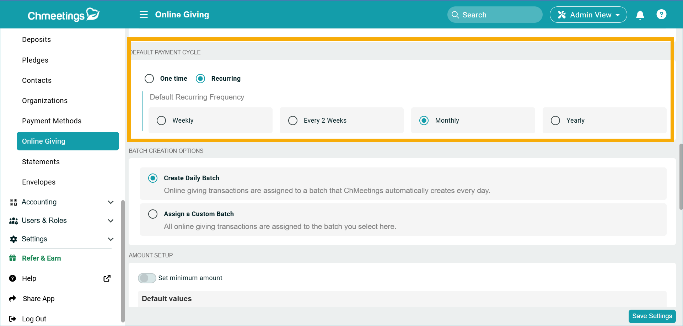Enable the Set minimum amount toggle

147,278
